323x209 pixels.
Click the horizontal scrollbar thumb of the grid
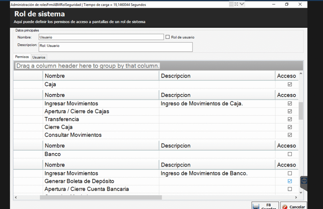pos(101,197)
